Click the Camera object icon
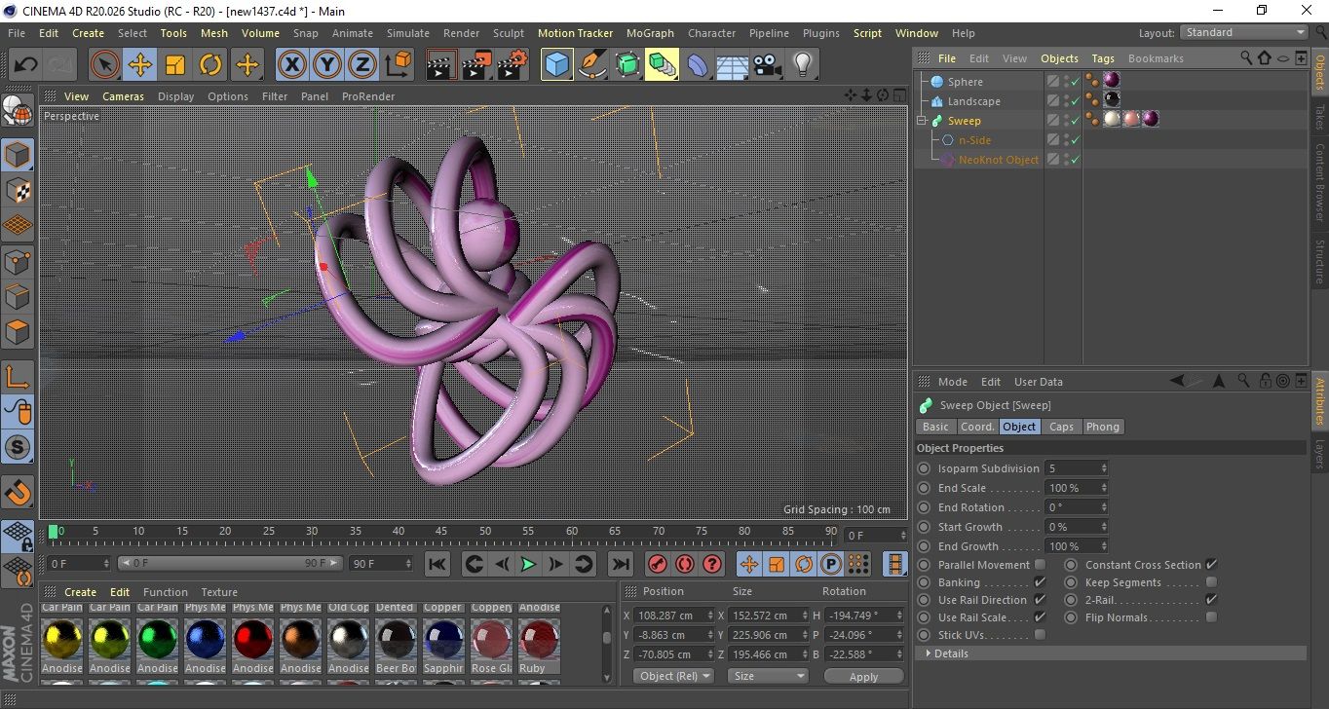 [x=768, y=65]
